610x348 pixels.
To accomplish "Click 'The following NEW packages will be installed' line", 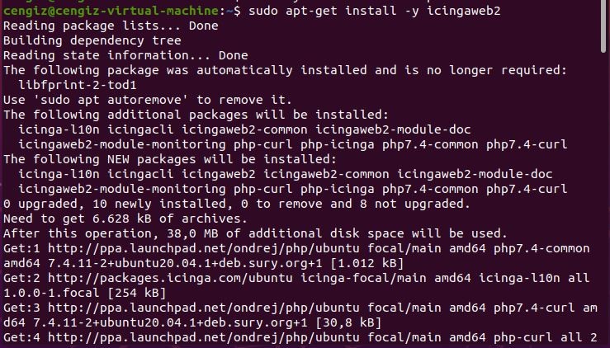I will [x=170, y=159].
